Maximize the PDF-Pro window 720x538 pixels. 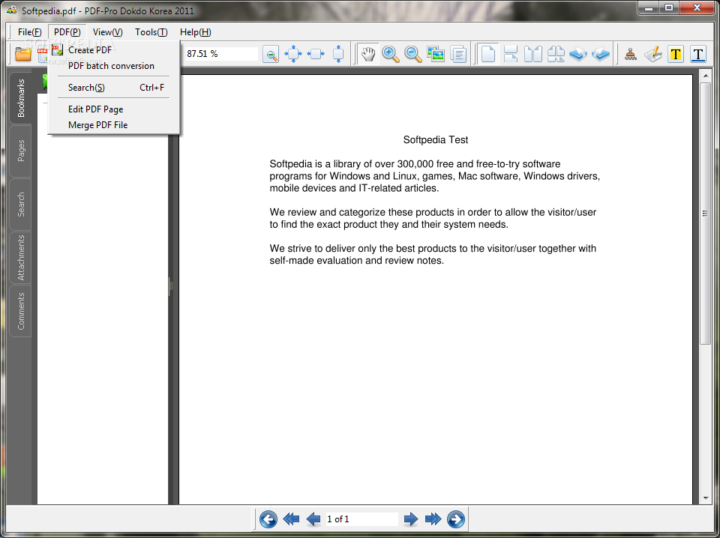[x=670, y=7]
